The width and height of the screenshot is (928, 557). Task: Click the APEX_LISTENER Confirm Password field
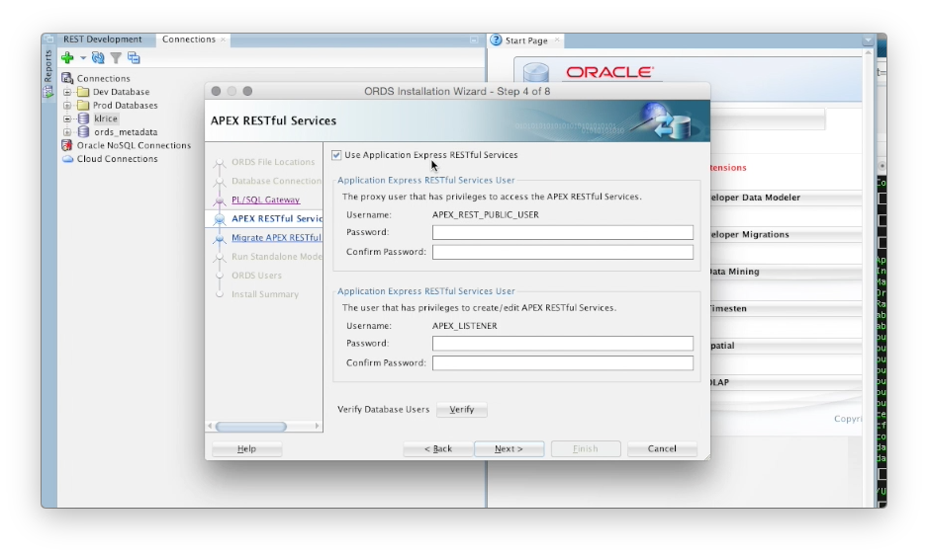[x=562, y=362]
